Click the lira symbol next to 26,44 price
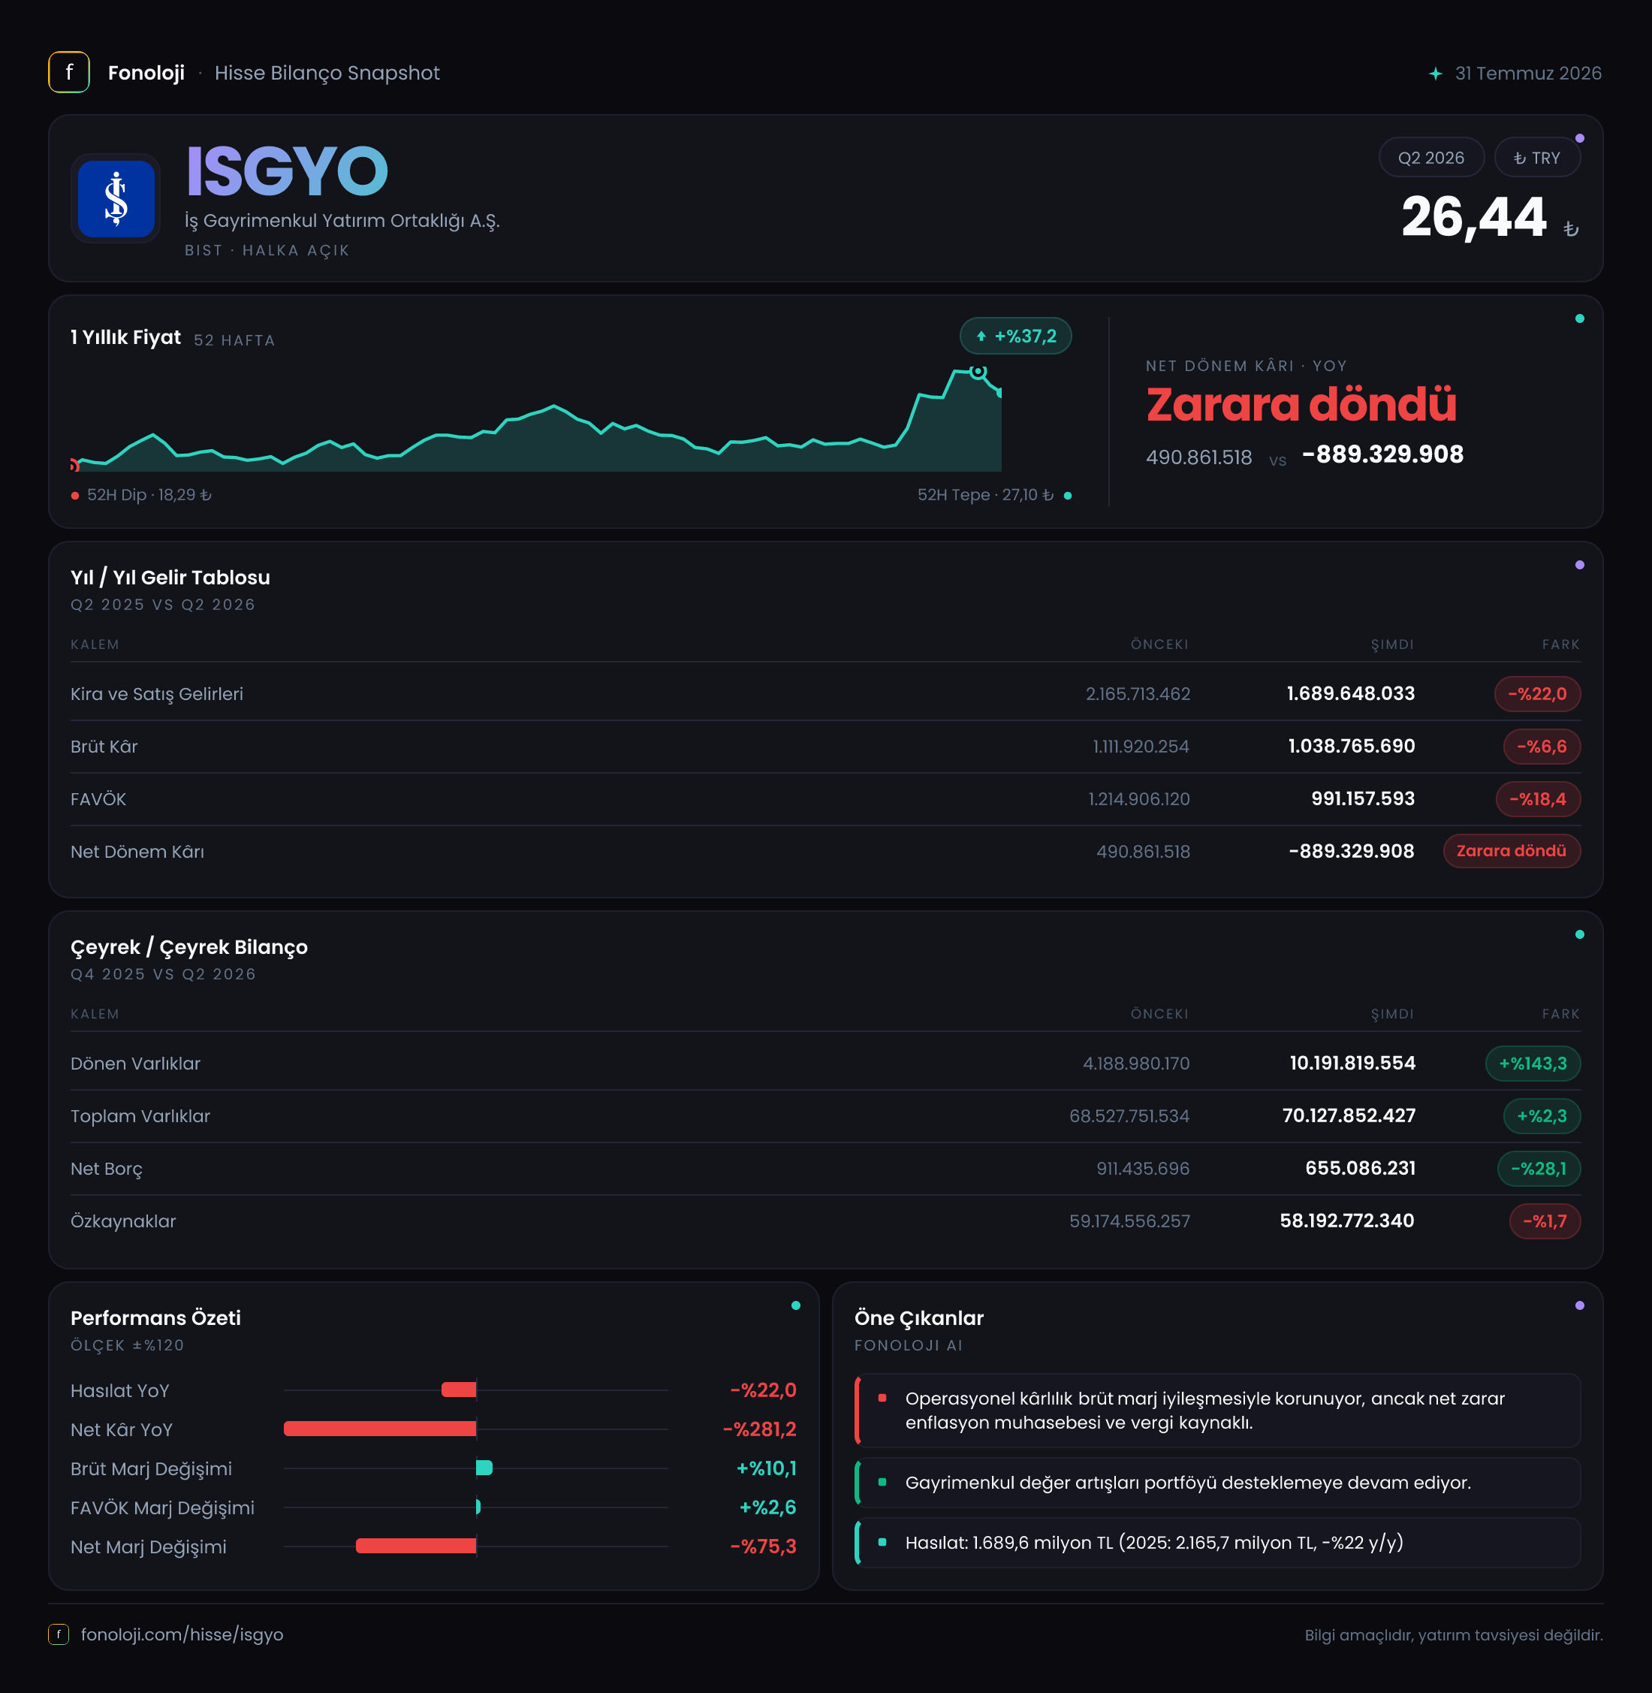The image size is (1652, 1693). [1570, 228]
